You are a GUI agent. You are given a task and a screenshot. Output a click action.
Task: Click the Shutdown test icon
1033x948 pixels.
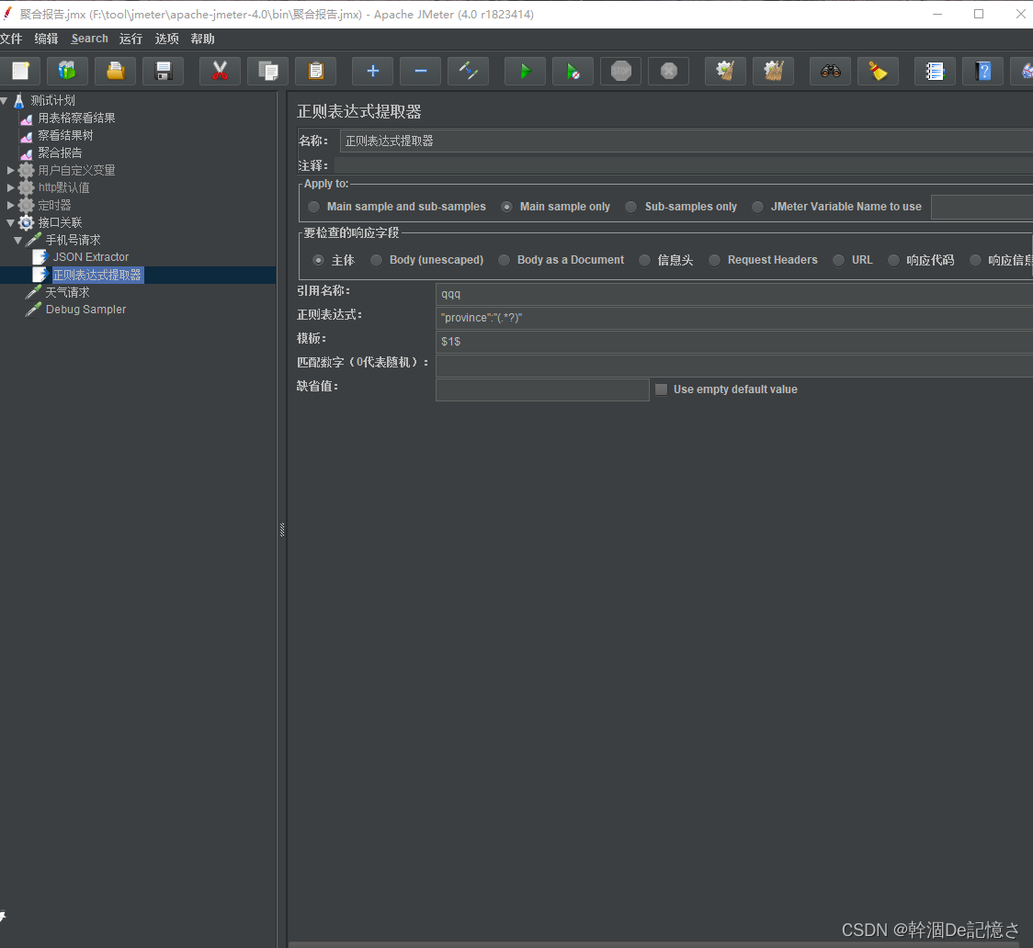[x=669, y=71]
